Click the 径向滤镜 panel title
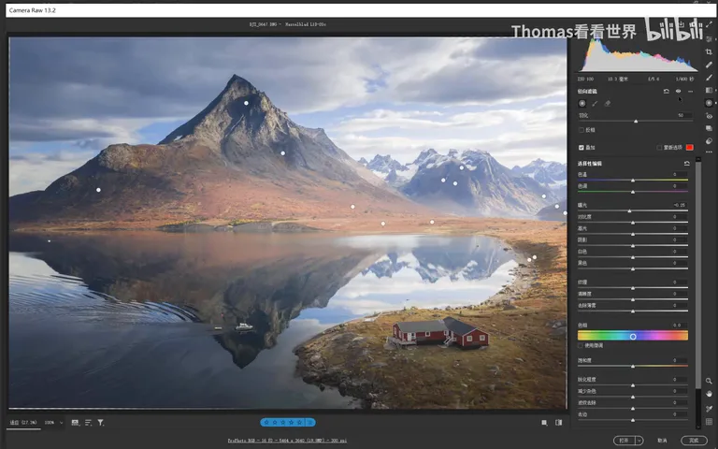 587,91
